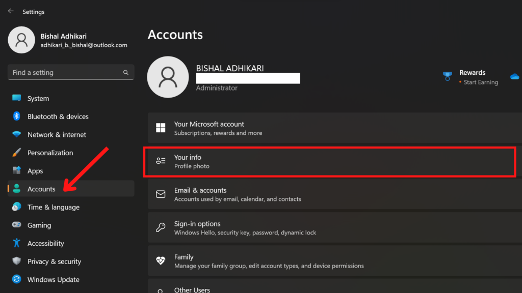Image resolution: width=522 pixels, height=293 pixels.
Task: Click the sidebar email adhikari_b._bishal@outlook.com
Action: click(x=84, y=45)
